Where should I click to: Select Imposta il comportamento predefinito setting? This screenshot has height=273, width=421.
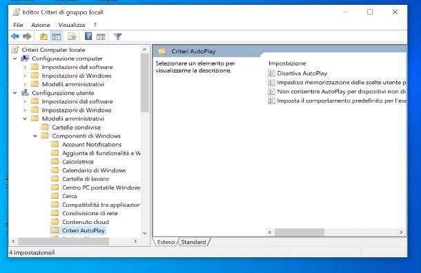click(x=342, y=101)
